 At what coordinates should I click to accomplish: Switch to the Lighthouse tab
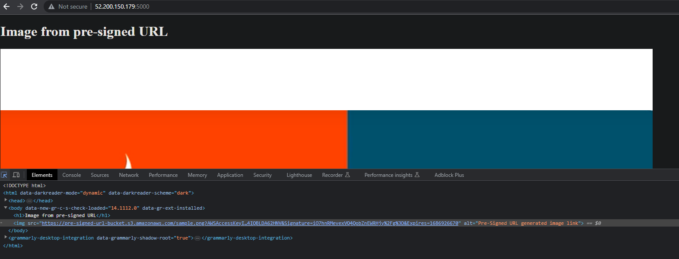(x=299, y=175)
